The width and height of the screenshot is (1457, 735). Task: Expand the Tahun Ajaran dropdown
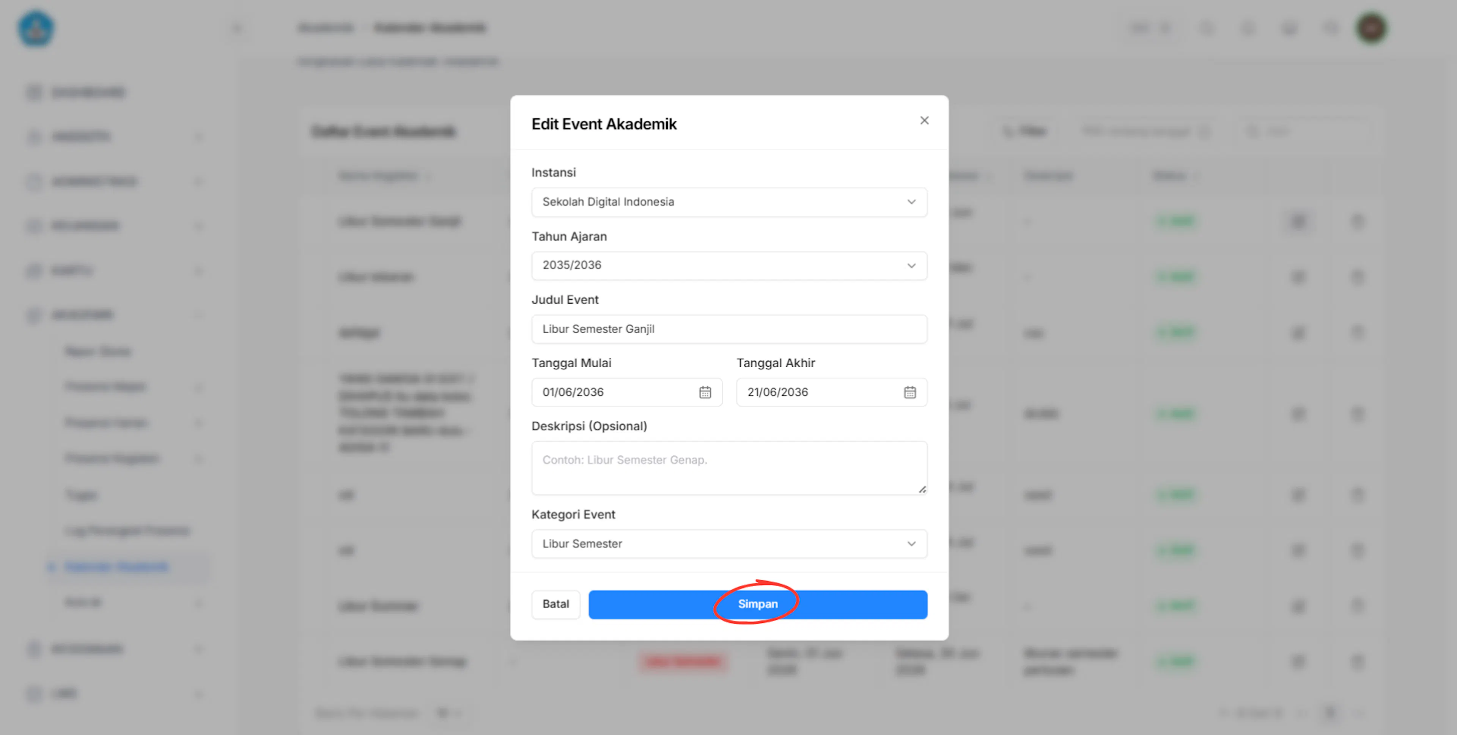tap(729, 265)
